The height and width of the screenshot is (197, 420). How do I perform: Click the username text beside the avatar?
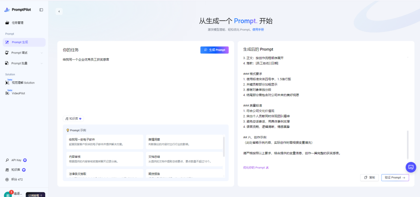tap(18, 194)
